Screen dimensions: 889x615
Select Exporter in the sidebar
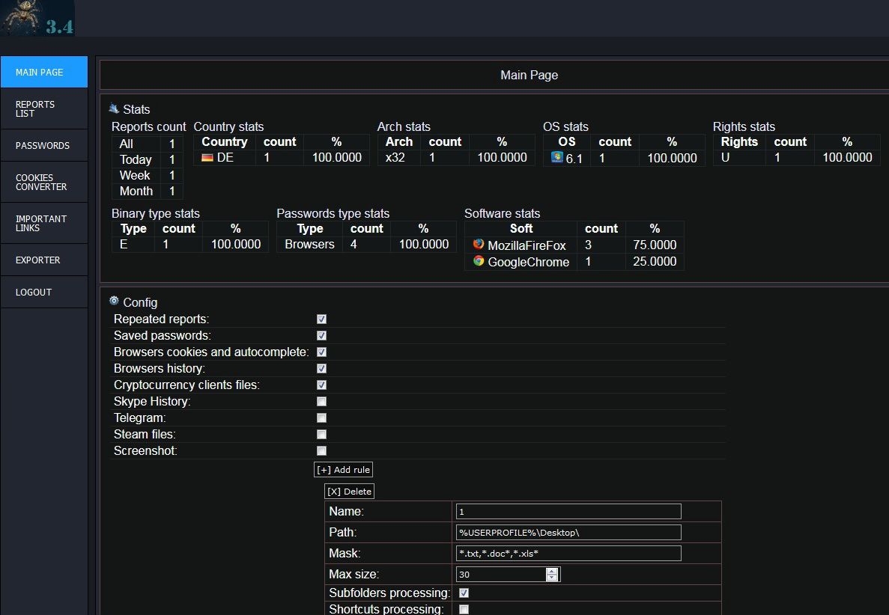pyautogui.click(x=43, y=260)
